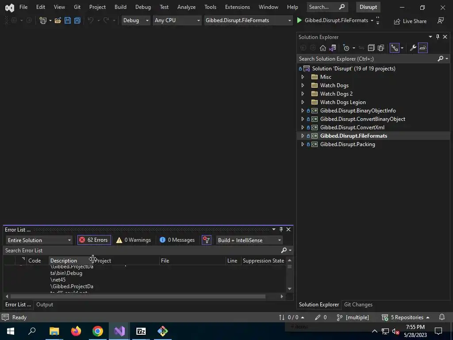This screenshot has height=340, width=453.
Task: Save the current file with the single disk icon
Action: coord(68,20)
